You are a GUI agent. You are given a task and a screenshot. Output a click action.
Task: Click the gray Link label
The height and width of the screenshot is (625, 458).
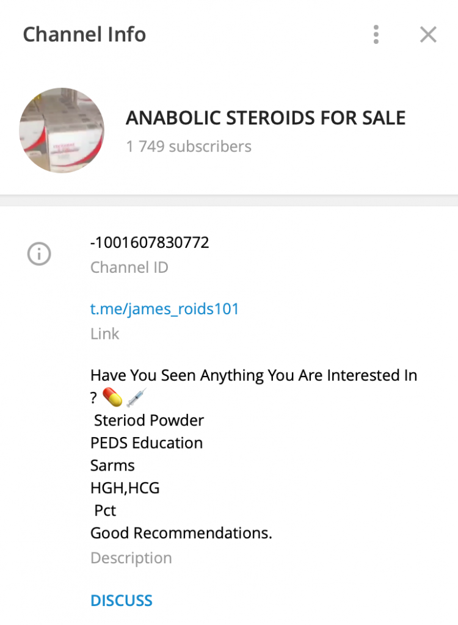[x=104, y=334]
